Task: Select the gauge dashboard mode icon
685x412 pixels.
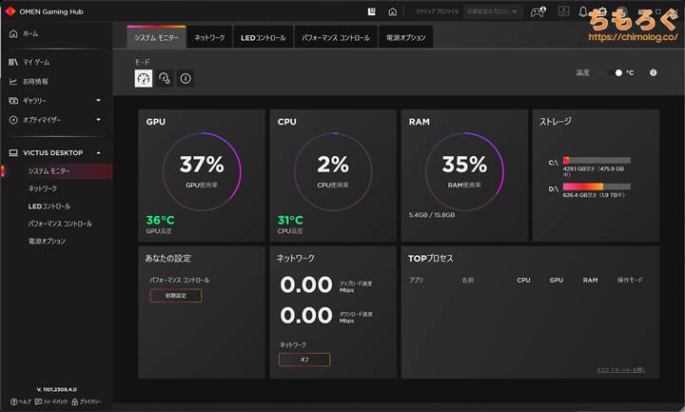Action: [x=144, y=78]
